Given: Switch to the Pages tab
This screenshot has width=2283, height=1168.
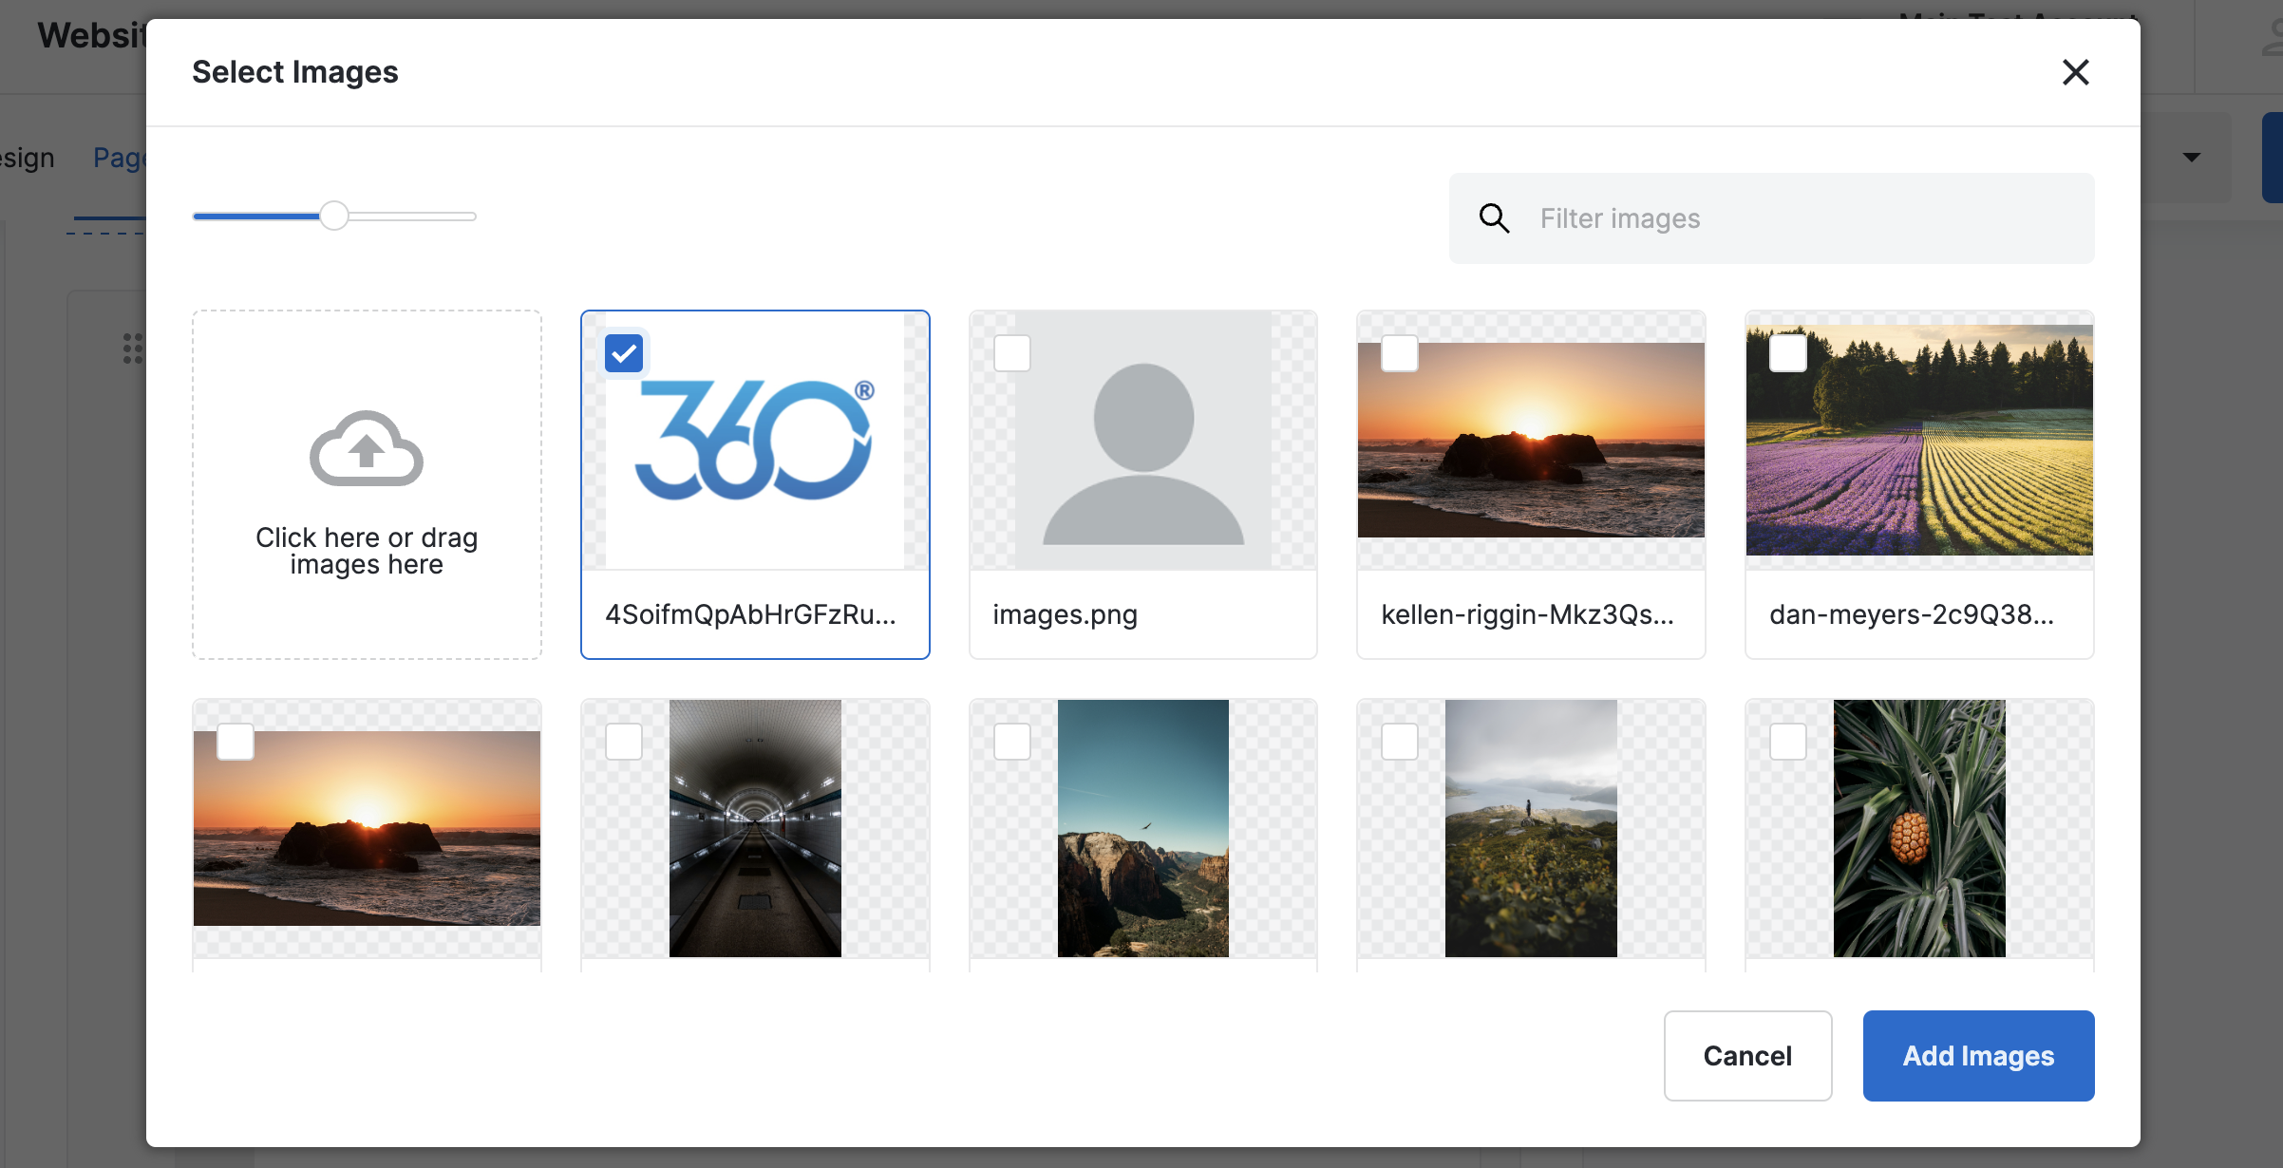Looking at the screenshot, I should coord(119,158).
